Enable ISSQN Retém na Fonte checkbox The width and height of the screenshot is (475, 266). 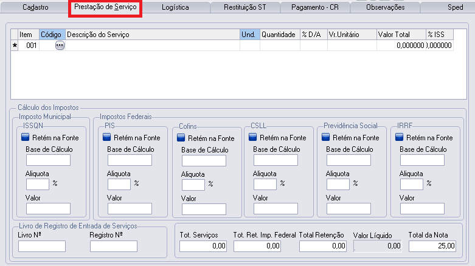(26, 138)
